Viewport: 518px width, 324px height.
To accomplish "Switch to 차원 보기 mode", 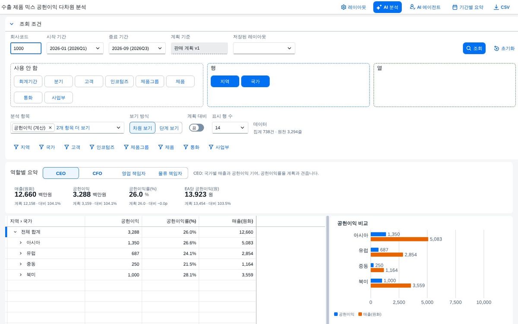I will [142, 127].
